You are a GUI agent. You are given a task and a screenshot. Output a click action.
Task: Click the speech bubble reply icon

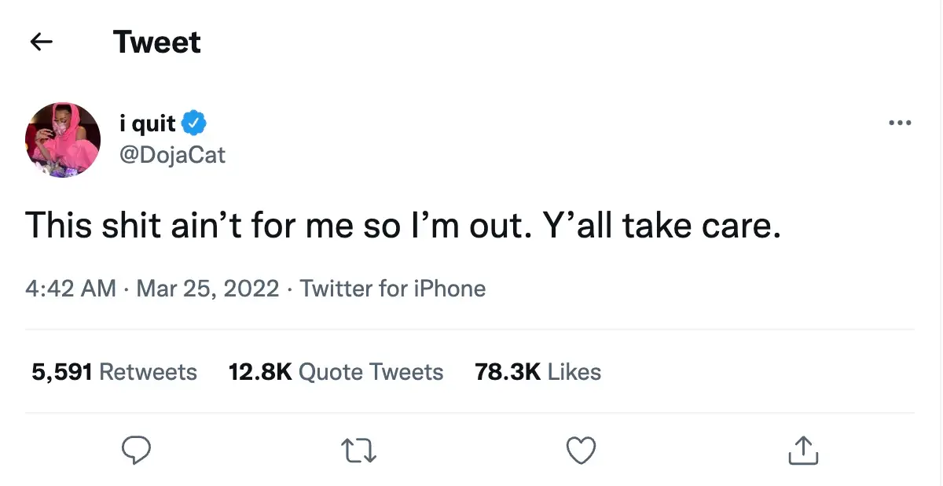[x=138, y=450]
